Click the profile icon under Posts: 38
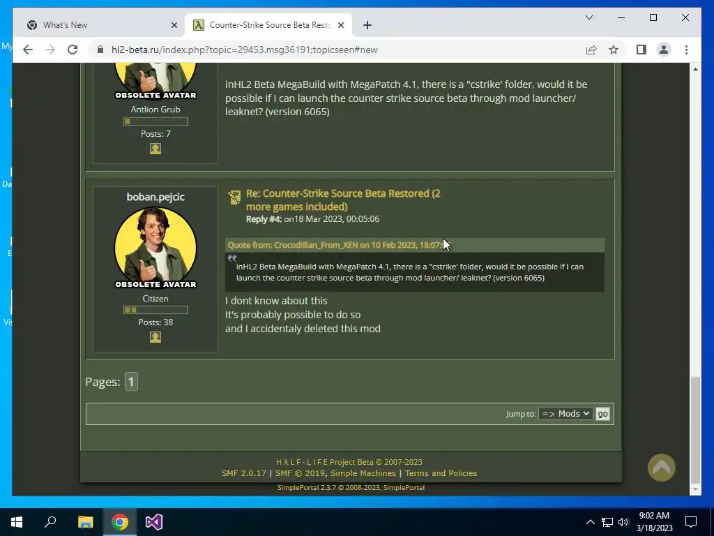Image resolution: width=714 pixels, height=536 pixels. click(x=155, y=337)
